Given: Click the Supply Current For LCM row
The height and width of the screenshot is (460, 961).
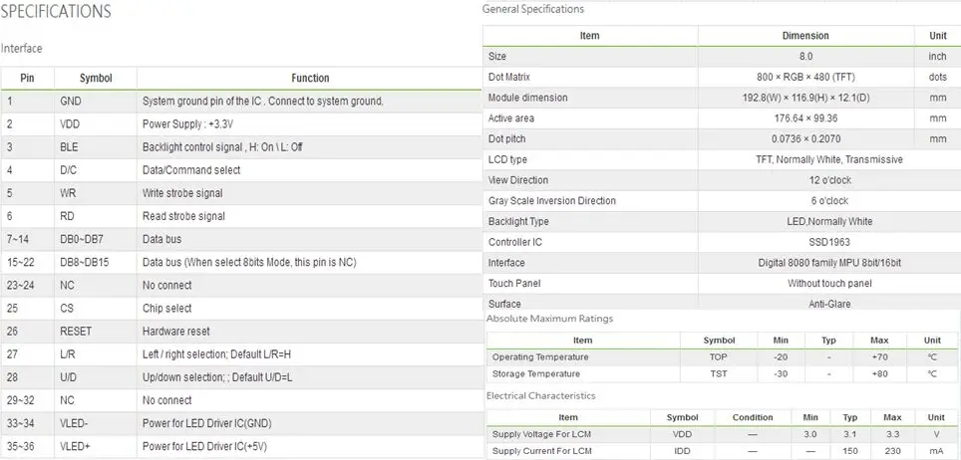Looking at the screenshot, I should (x=722, y=451).
